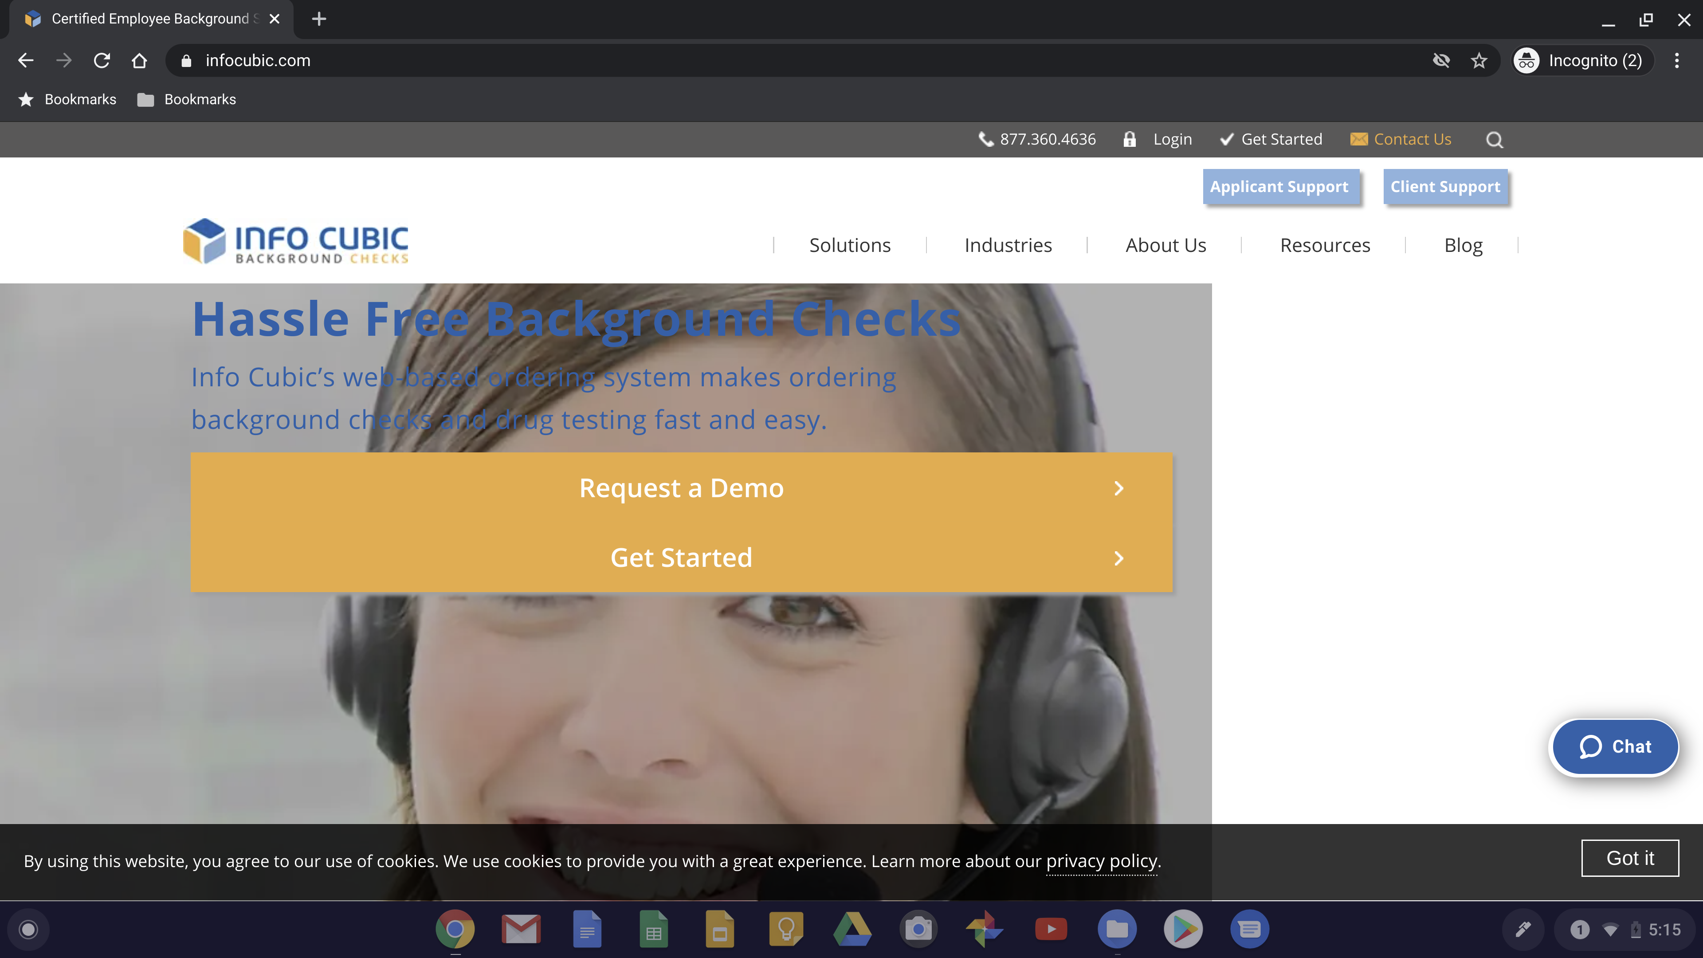Open Google Sheets from the shelf
Screen dimensions: 1703x958
point(653,930)
